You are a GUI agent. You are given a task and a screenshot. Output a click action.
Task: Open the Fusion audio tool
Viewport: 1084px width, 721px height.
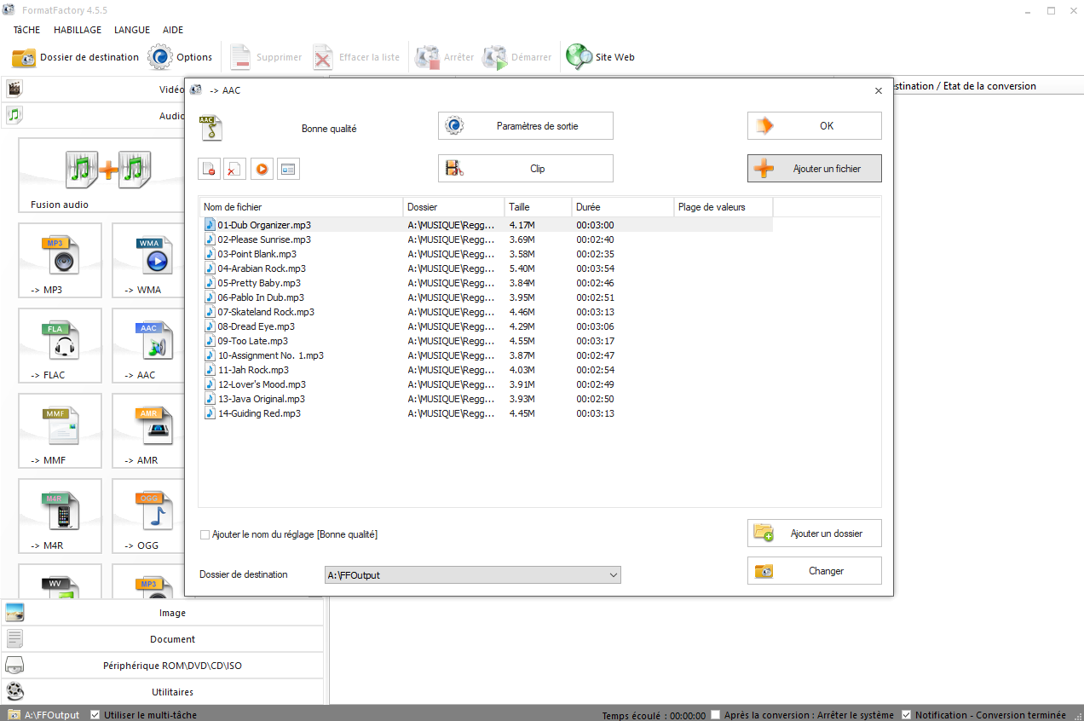tap(101, 176)
